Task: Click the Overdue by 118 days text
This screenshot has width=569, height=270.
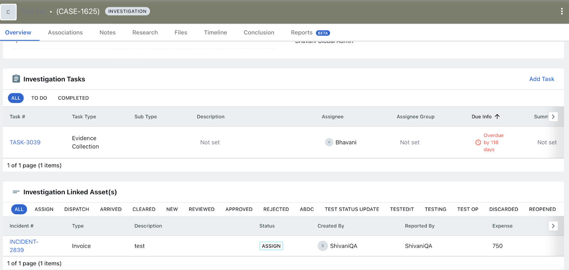Action: point(494,142)
